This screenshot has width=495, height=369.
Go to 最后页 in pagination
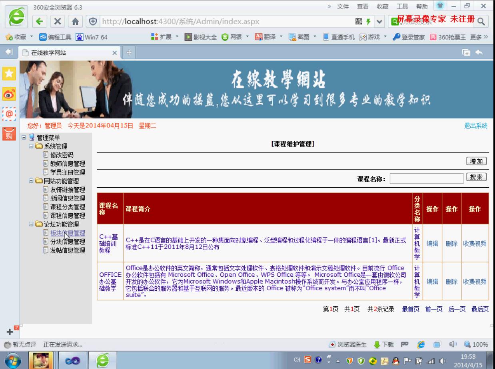click(x=480, y=309)
